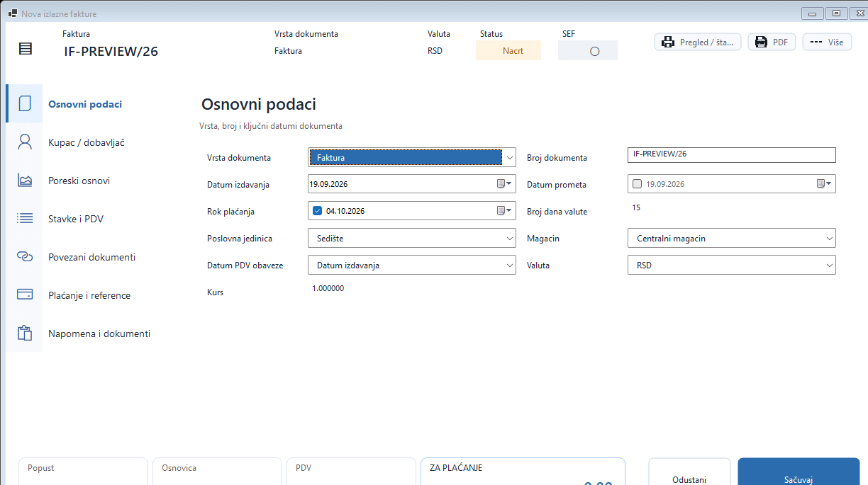868x485 pixels.
Task: Click the Stavke i PDV list icon
Action: pos(25,219)
